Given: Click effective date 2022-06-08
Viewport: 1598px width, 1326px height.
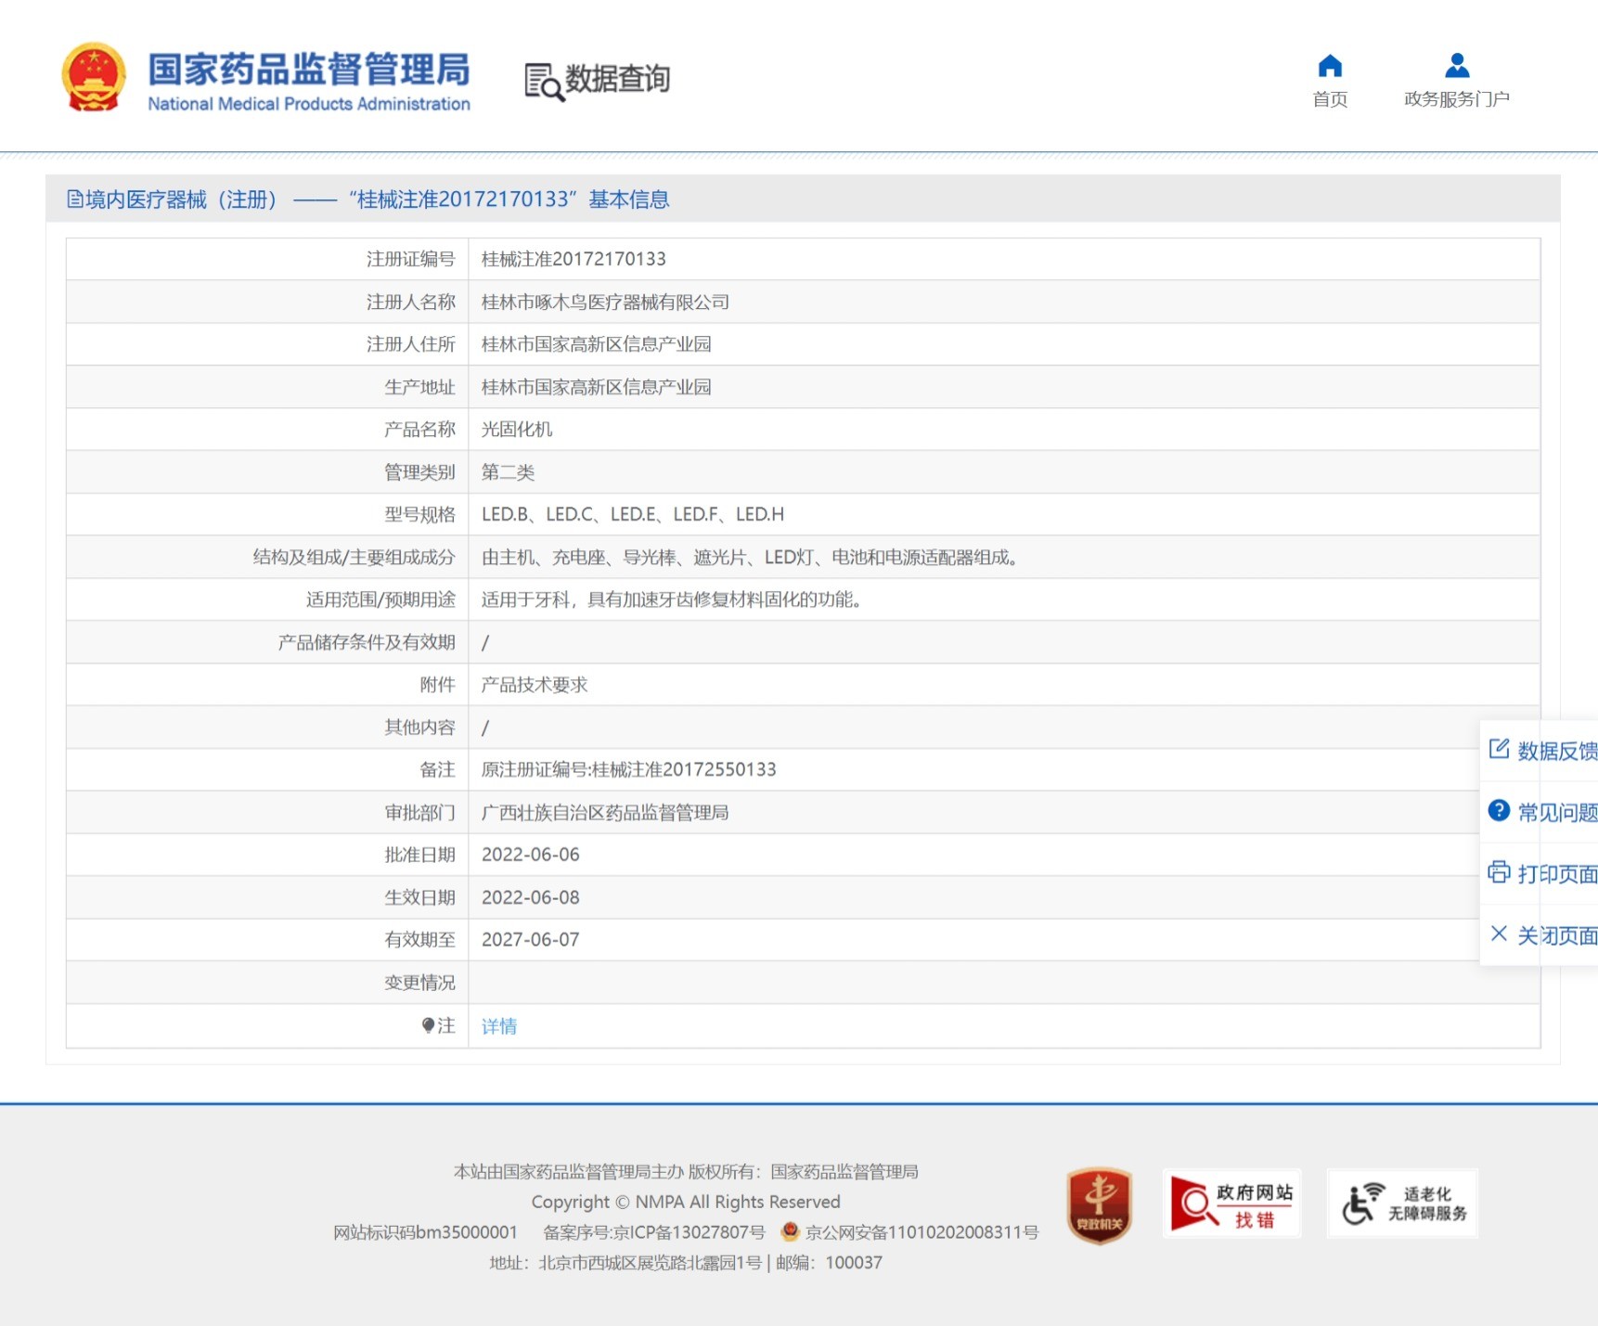Looking at the screenshot, I should [x=531, y=897].
